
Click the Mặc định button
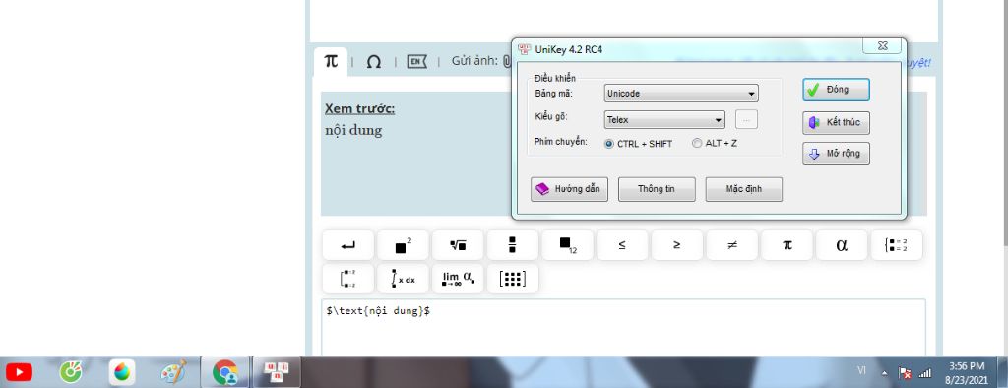[x=744, y=189]
